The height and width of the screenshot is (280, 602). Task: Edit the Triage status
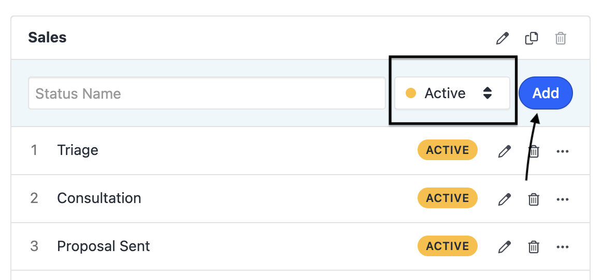pos(504,151)
